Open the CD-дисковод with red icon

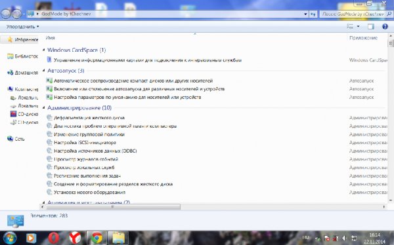(x=24, y=114)
